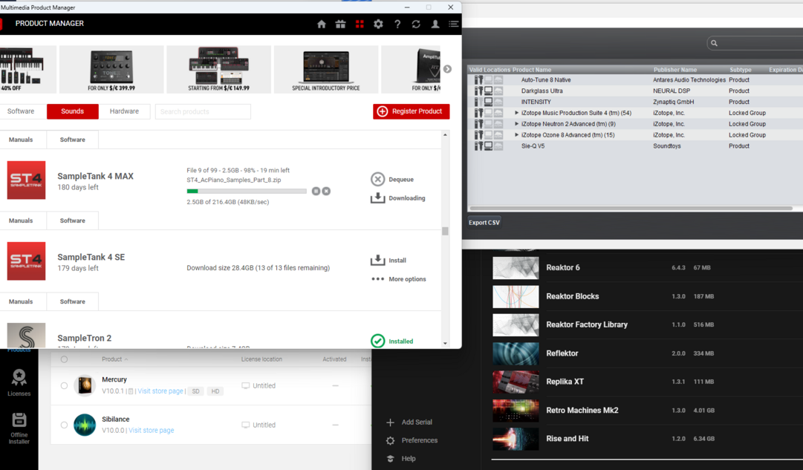Image resolution: width=803 pixels, height=470 pixels.
Task: Open Visit store page link for Sibilance
Action: (151, 430)
